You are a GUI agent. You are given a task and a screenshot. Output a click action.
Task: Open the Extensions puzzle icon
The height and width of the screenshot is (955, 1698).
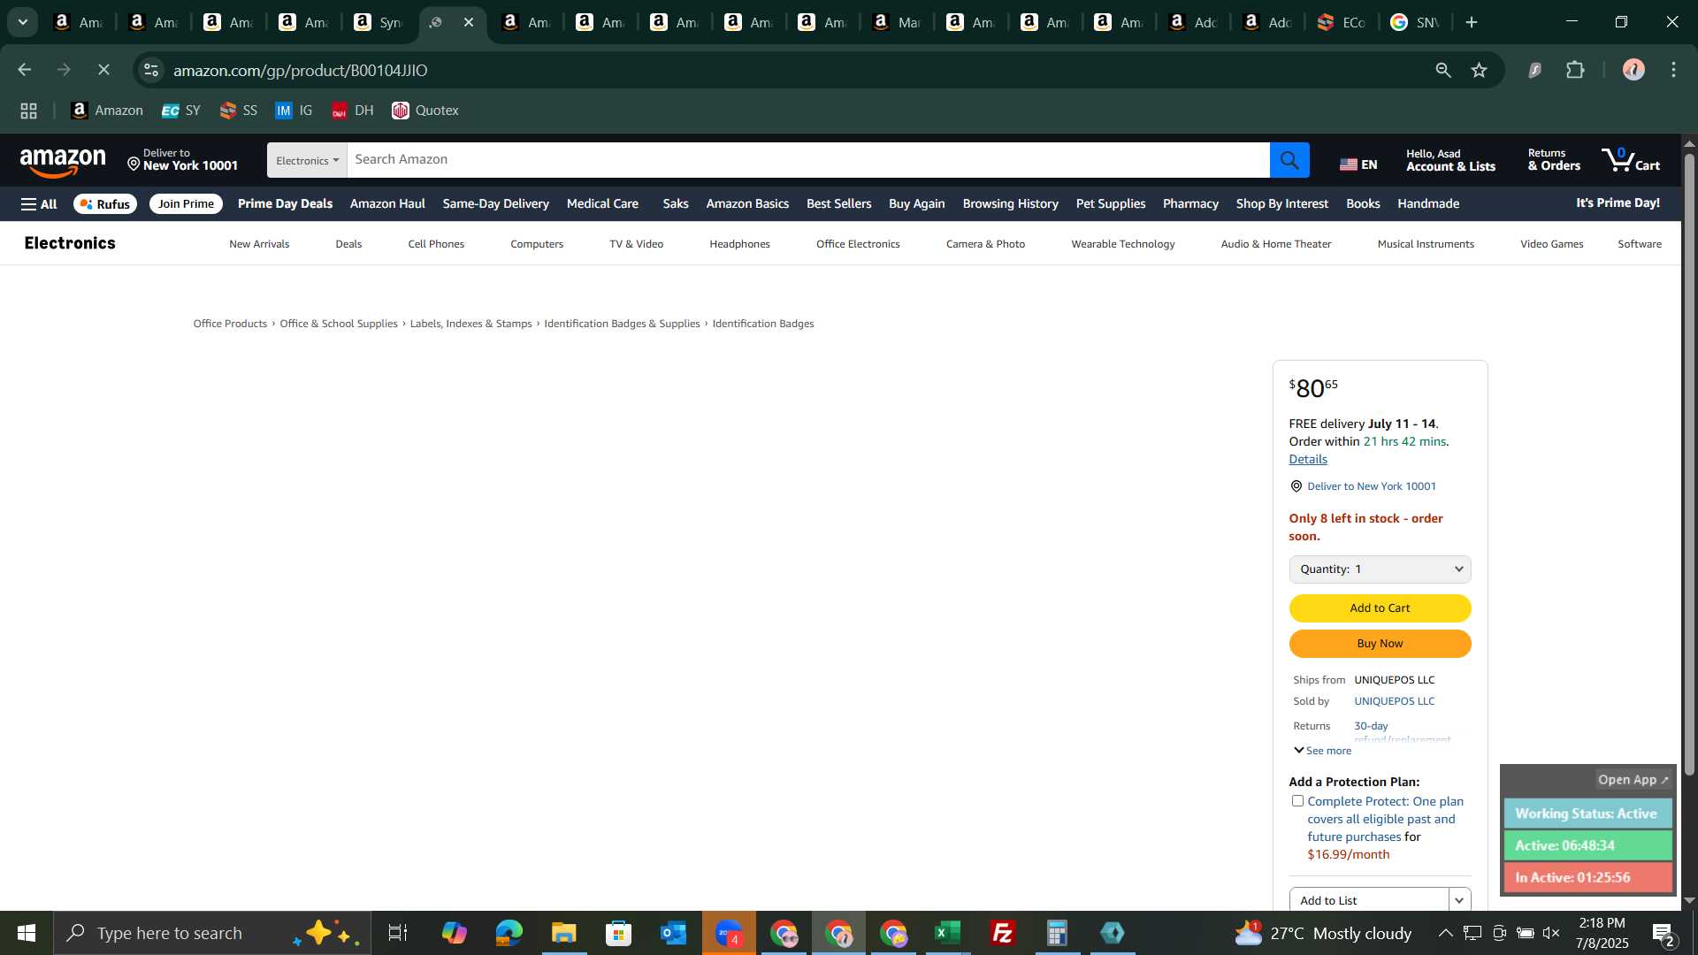(1575, 70)
